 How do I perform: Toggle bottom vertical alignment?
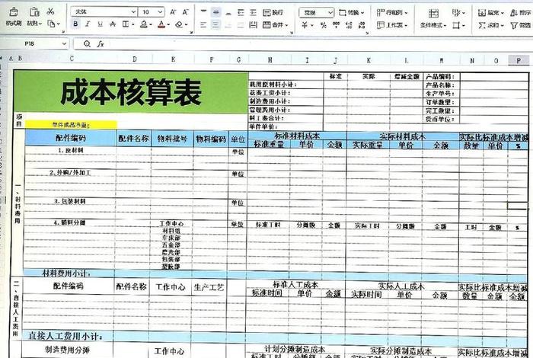pyautogui.click(x=228, y=13)
